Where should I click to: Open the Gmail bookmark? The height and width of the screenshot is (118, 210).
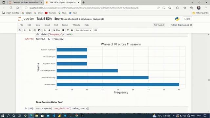[38, 13]
